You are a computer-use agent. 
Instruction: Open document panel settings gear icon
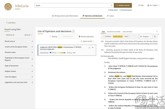tap(155, 36)
